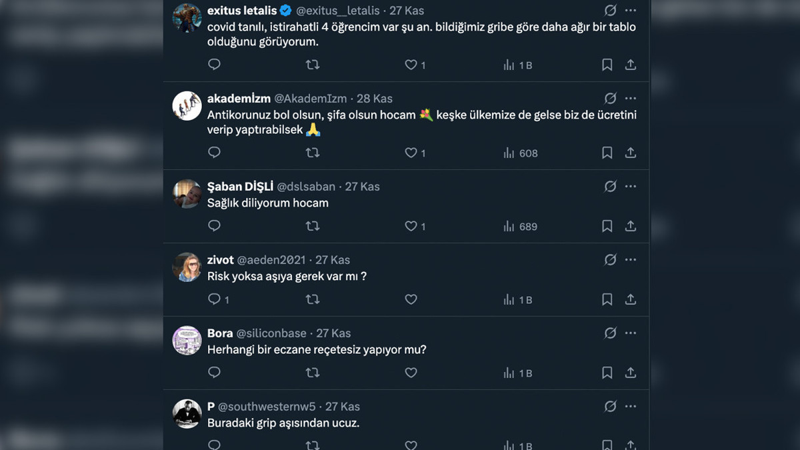Open three-dot menu on P's tweet
This screenshot has height=450, width=800.
coord(631,407)
